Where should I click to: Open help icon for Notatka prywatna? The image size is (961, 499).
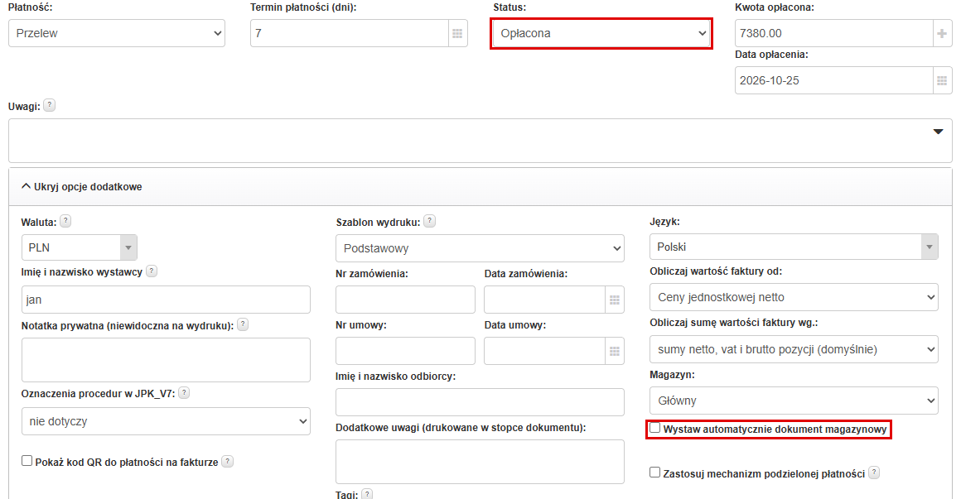point(243,324)
